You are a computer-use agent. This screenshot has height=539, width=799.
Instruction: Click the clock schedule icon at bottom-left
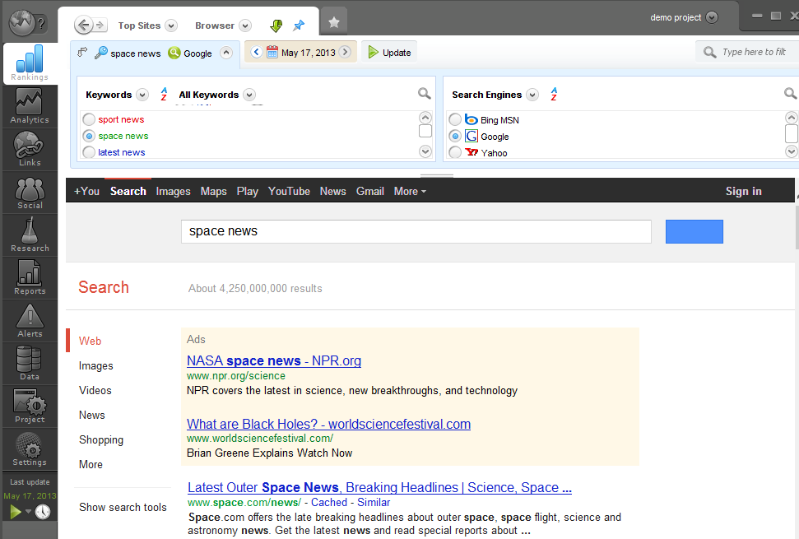coord(43,512)
